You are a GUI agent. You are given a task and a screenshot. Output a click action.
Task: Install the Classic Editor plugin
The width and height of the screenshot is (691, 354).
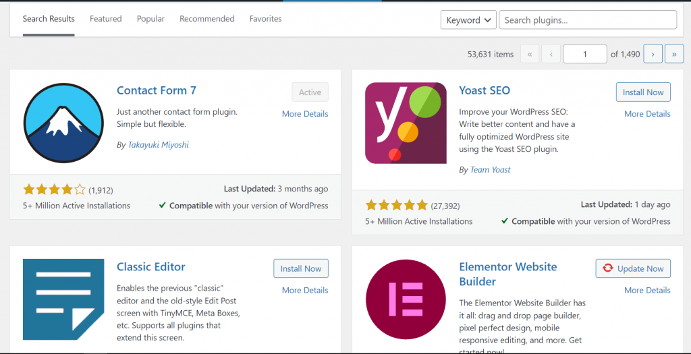(x=301, y=268)
